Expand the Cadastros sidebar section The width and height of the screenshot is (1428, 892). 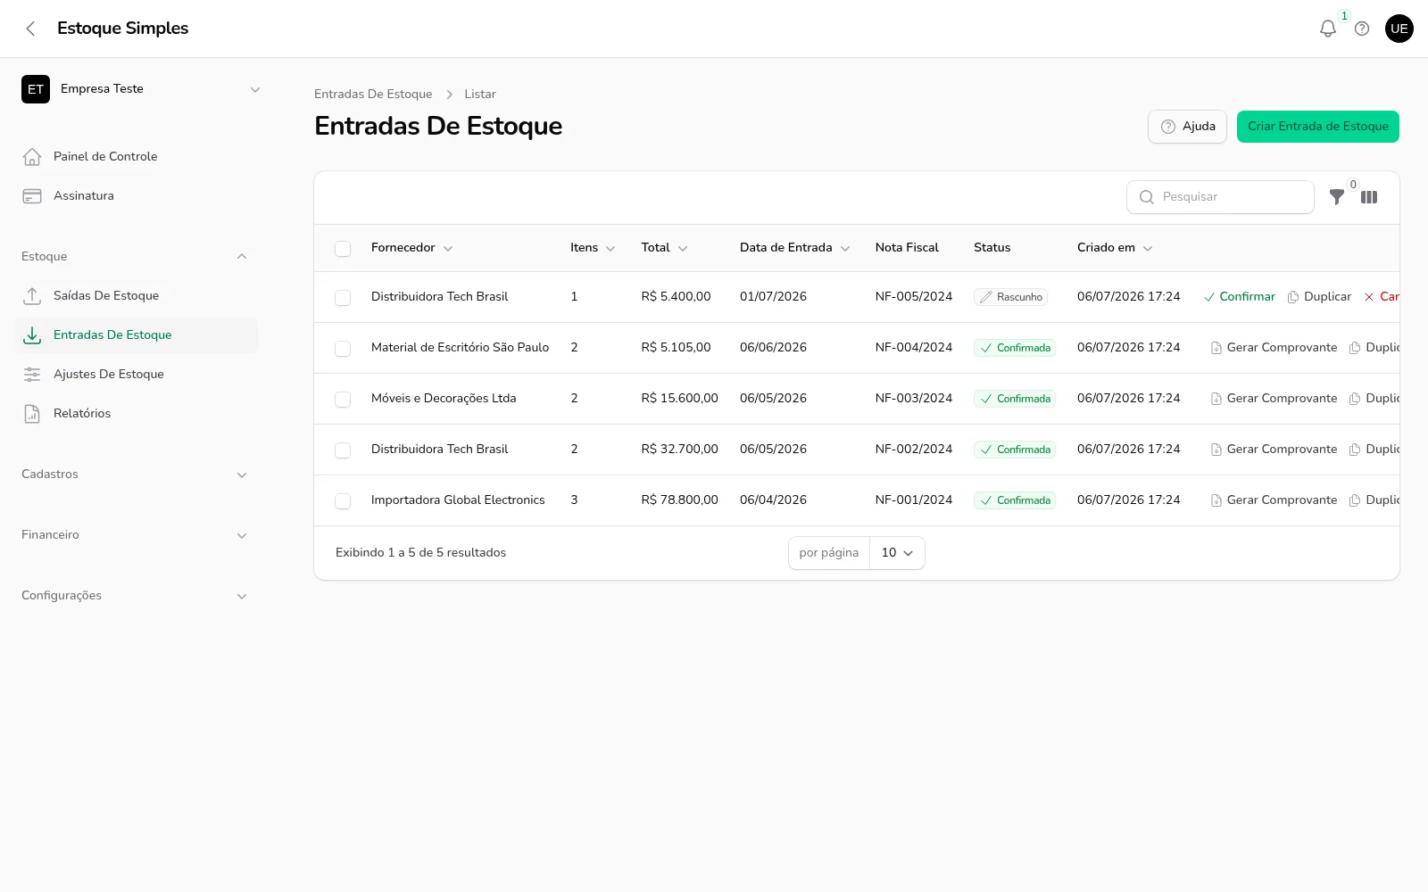coord(134,475)
